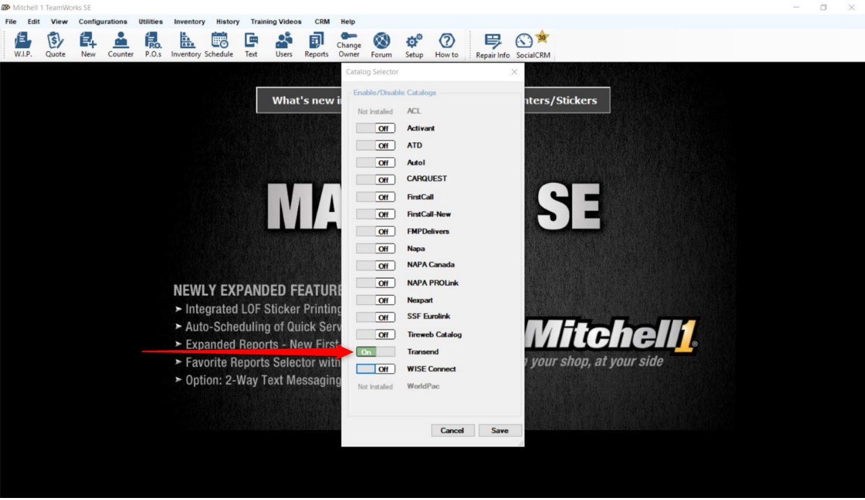The image size is (865, 500).
Task: Restore down the TeamWorks SE window
Action: 824,7
